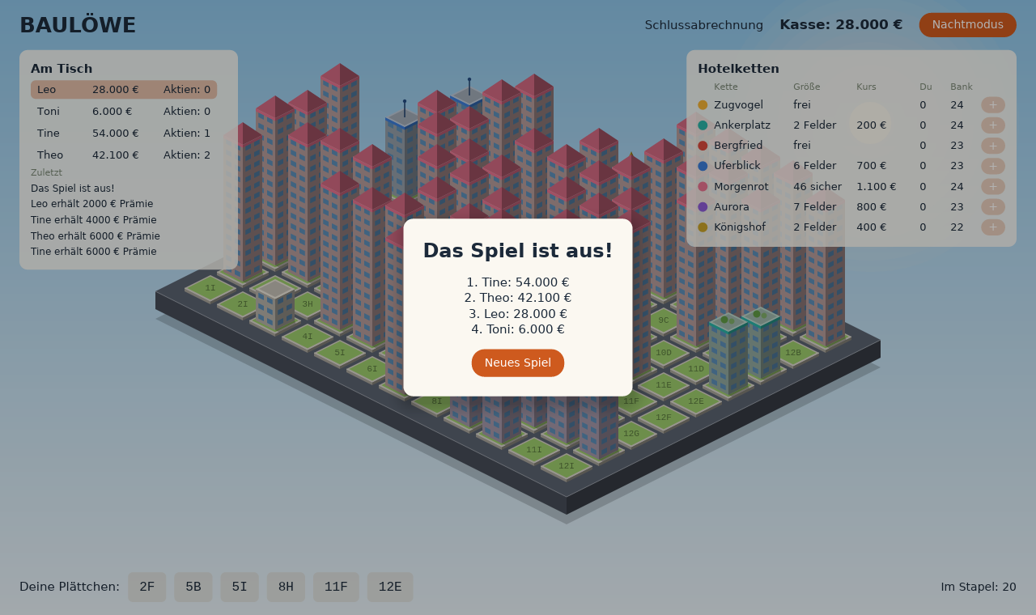
Task: Click the Königshof gold color dot
Action: 703,227
